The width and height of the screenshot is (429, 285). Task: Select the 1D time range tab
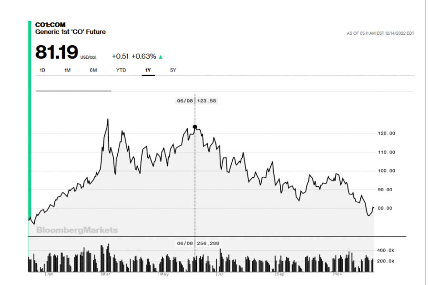pyautogui.click(x=42, y=70)
